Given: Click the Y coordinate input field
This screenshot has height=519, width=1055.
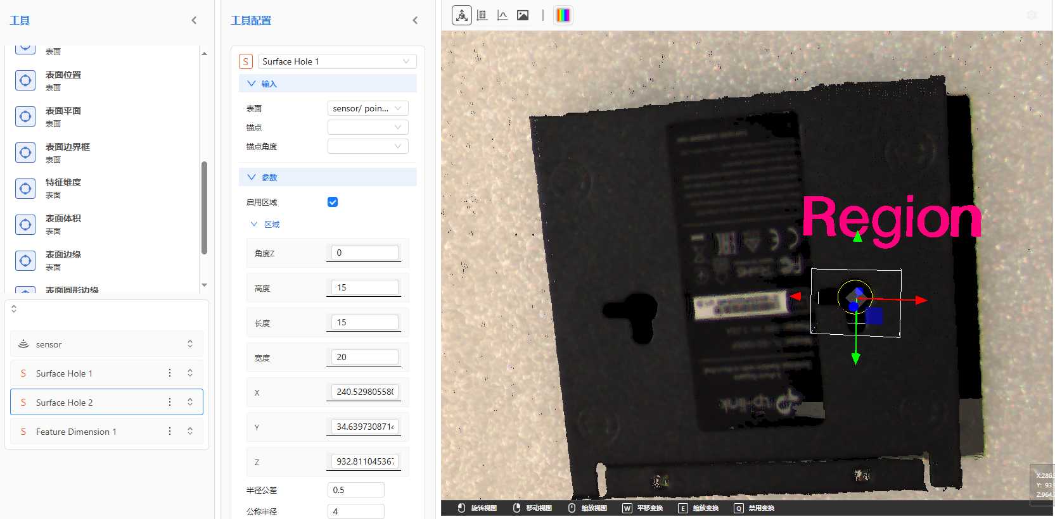Looking at the screenshot, I should pos(366,427).
